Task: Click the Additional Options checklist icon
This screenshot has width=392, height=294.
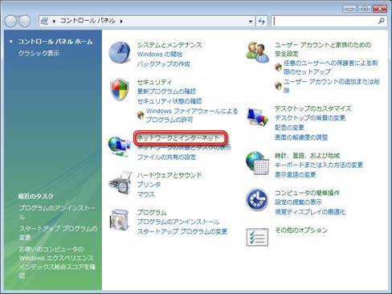Action: (257, 237)
